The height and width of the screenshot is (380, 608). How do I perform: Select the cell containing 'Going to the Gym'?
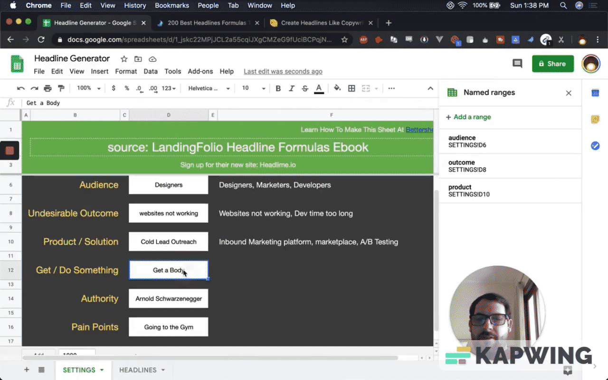[169, 327]
